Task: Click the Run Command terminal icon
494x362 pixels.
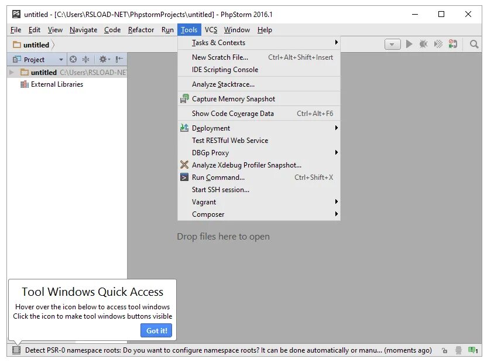Action: (184, 177)
